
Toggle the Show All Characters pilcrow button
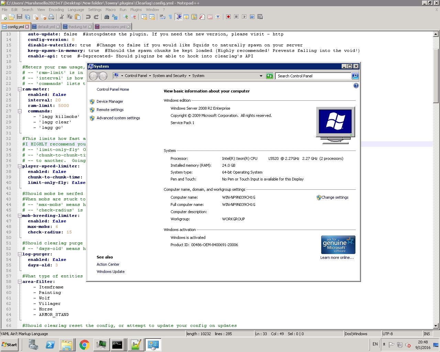click(170, 17)
